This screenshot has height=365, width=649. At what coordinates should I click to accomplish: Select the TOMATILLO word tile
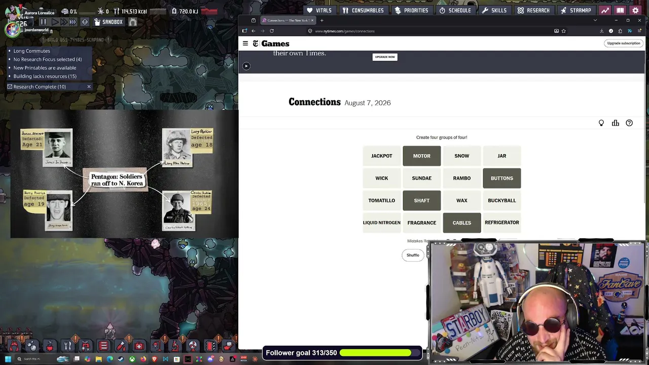[382, 201]
